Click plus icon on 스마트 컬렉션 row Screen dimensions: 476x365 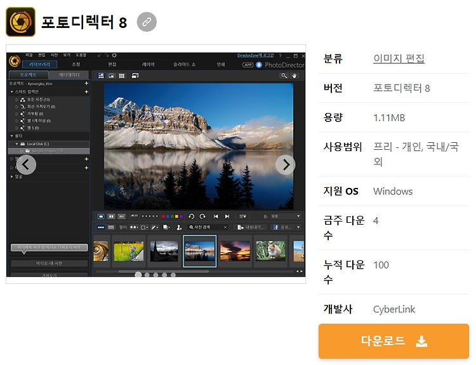pos(86,91)
